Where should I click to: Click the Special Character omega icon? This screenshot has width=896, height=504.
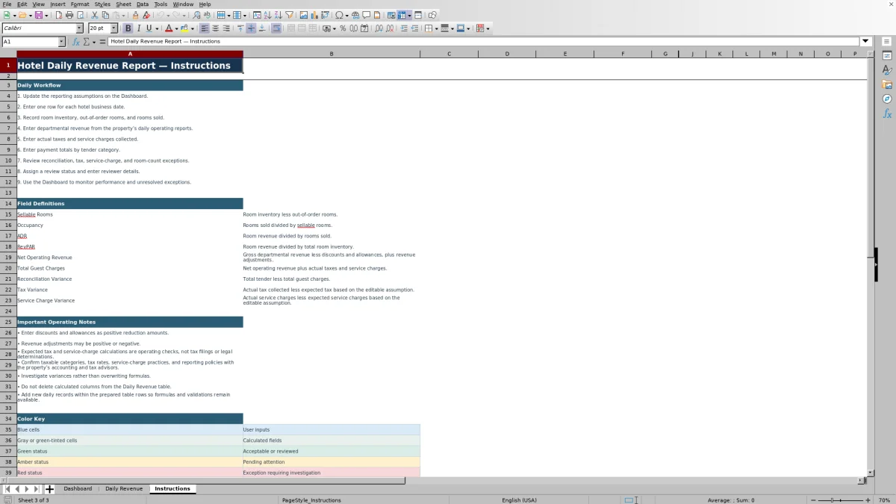tap(339, 15)
